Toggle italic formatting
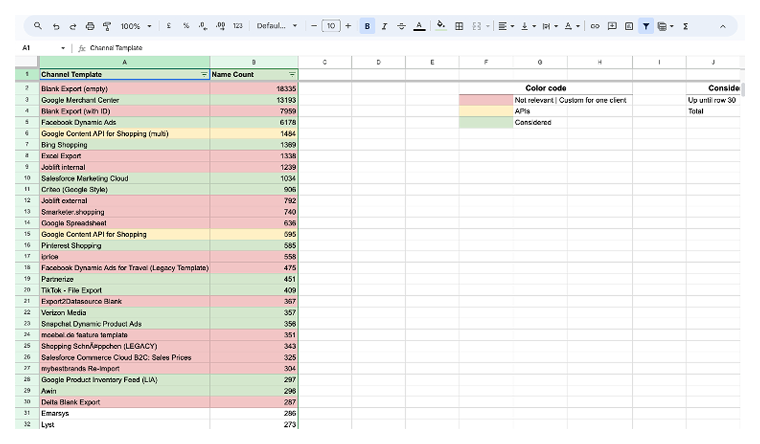Screen dimensions: 760x444 click(384, 26)
